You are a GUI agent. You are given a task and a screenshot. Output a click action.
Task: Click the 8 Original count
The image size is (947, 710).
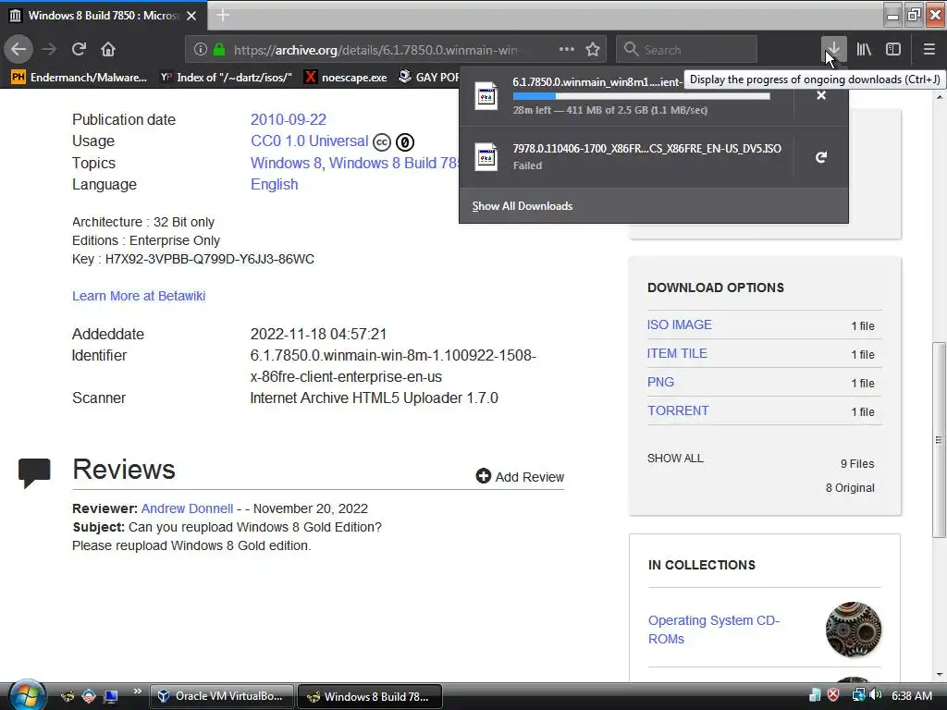pyautogui.click(x=850, y=488)
